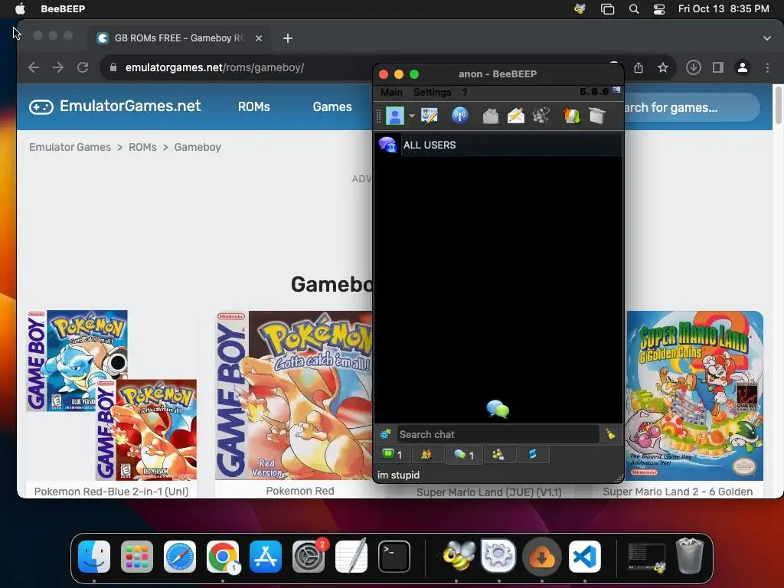Image resolution: width=784 pixels, height=588 pixels.
Task: Reload the emulatorgames.net page
Action: [x=83, y=67]
